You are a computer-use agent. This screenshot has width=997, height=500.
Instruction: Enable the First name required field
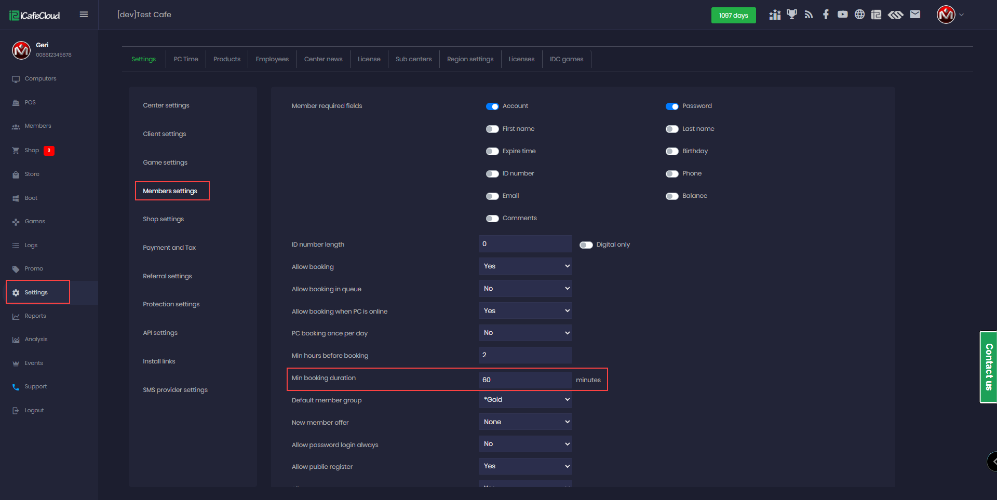[x=492, y=129]
